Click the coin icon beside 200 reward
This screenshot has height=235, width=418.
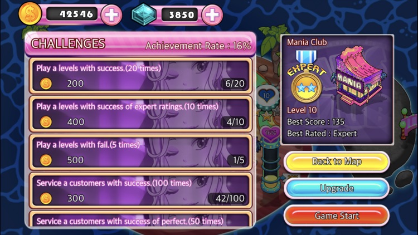click(46, 84)
